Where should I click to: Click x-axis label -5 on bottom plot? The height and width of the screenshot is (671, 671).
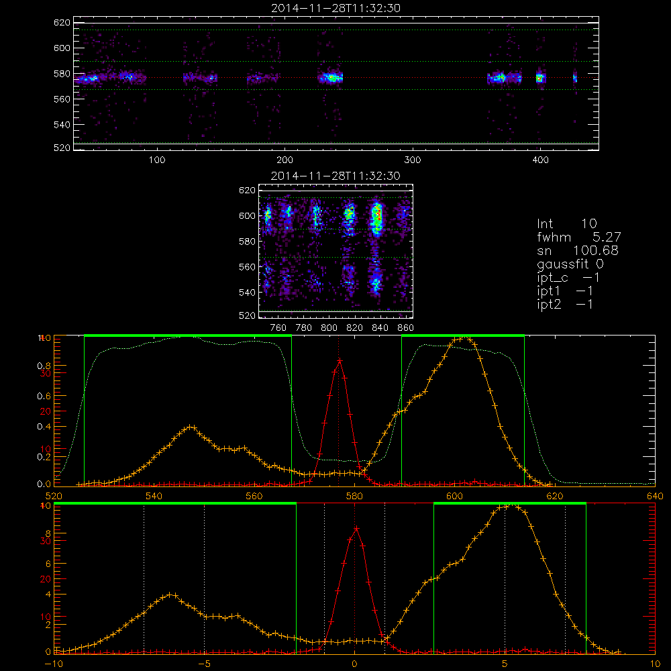pyautogui.click(x=204, y=664)
